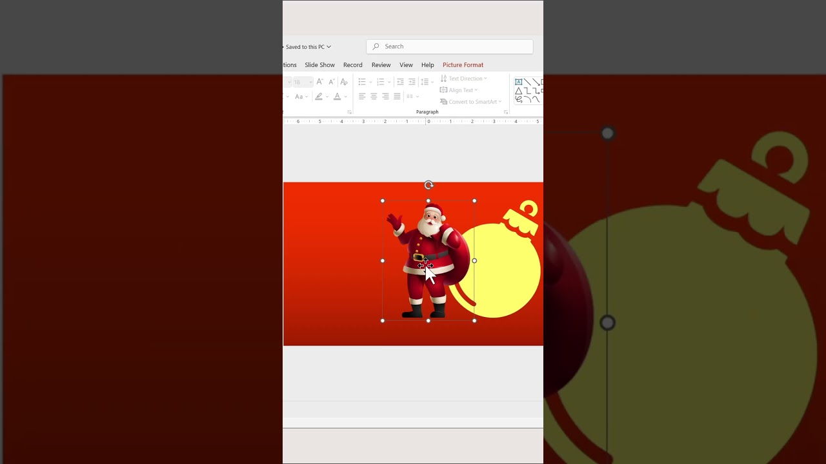Screen dimensions: 826x464
Task: Select the arc shape in gallery
Action: (x=528, y=99)
